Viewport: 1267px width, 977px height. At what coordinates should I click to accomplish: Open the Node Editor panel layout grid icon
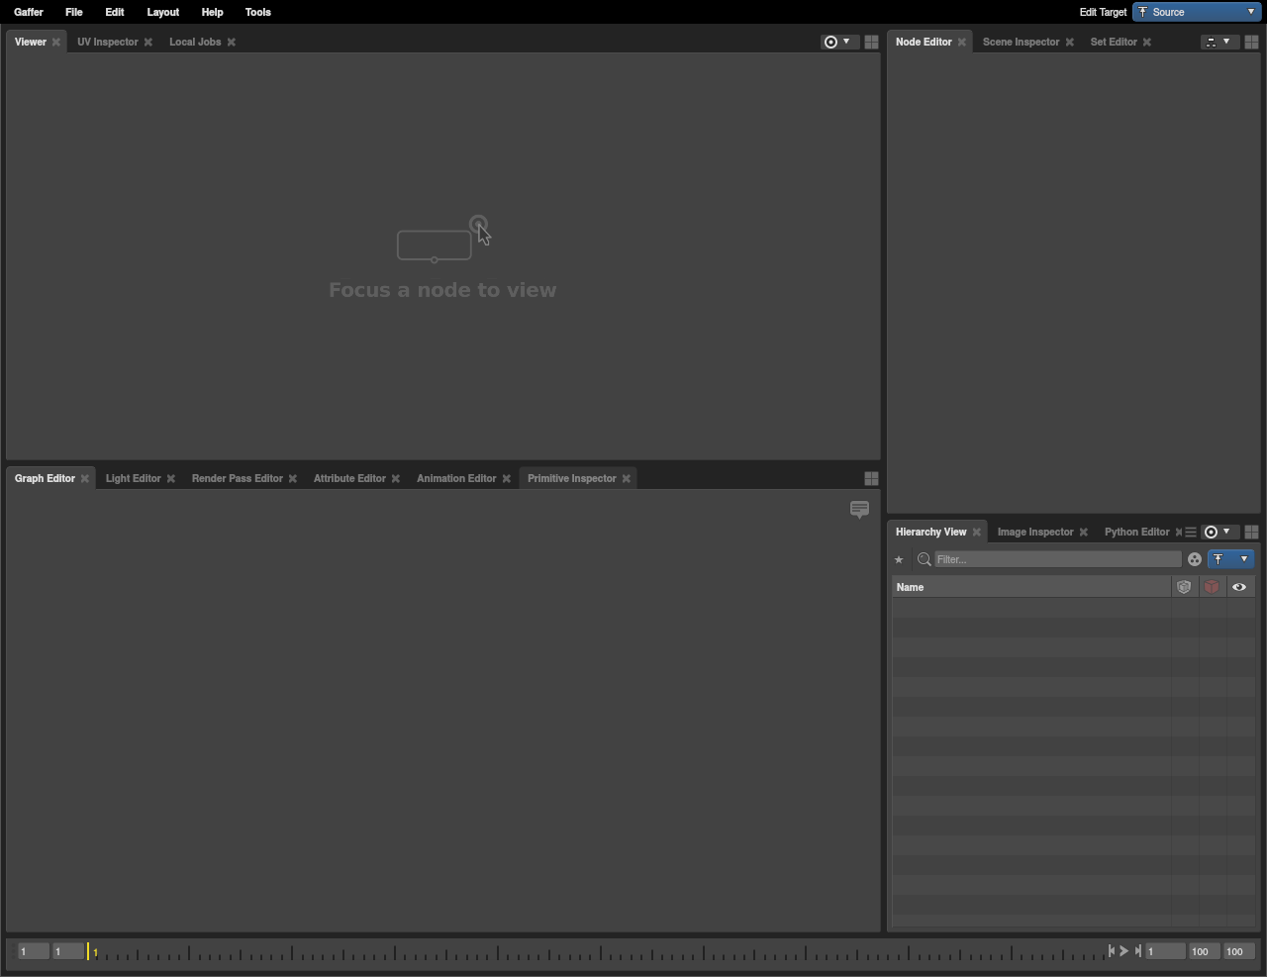[1251, 43]
